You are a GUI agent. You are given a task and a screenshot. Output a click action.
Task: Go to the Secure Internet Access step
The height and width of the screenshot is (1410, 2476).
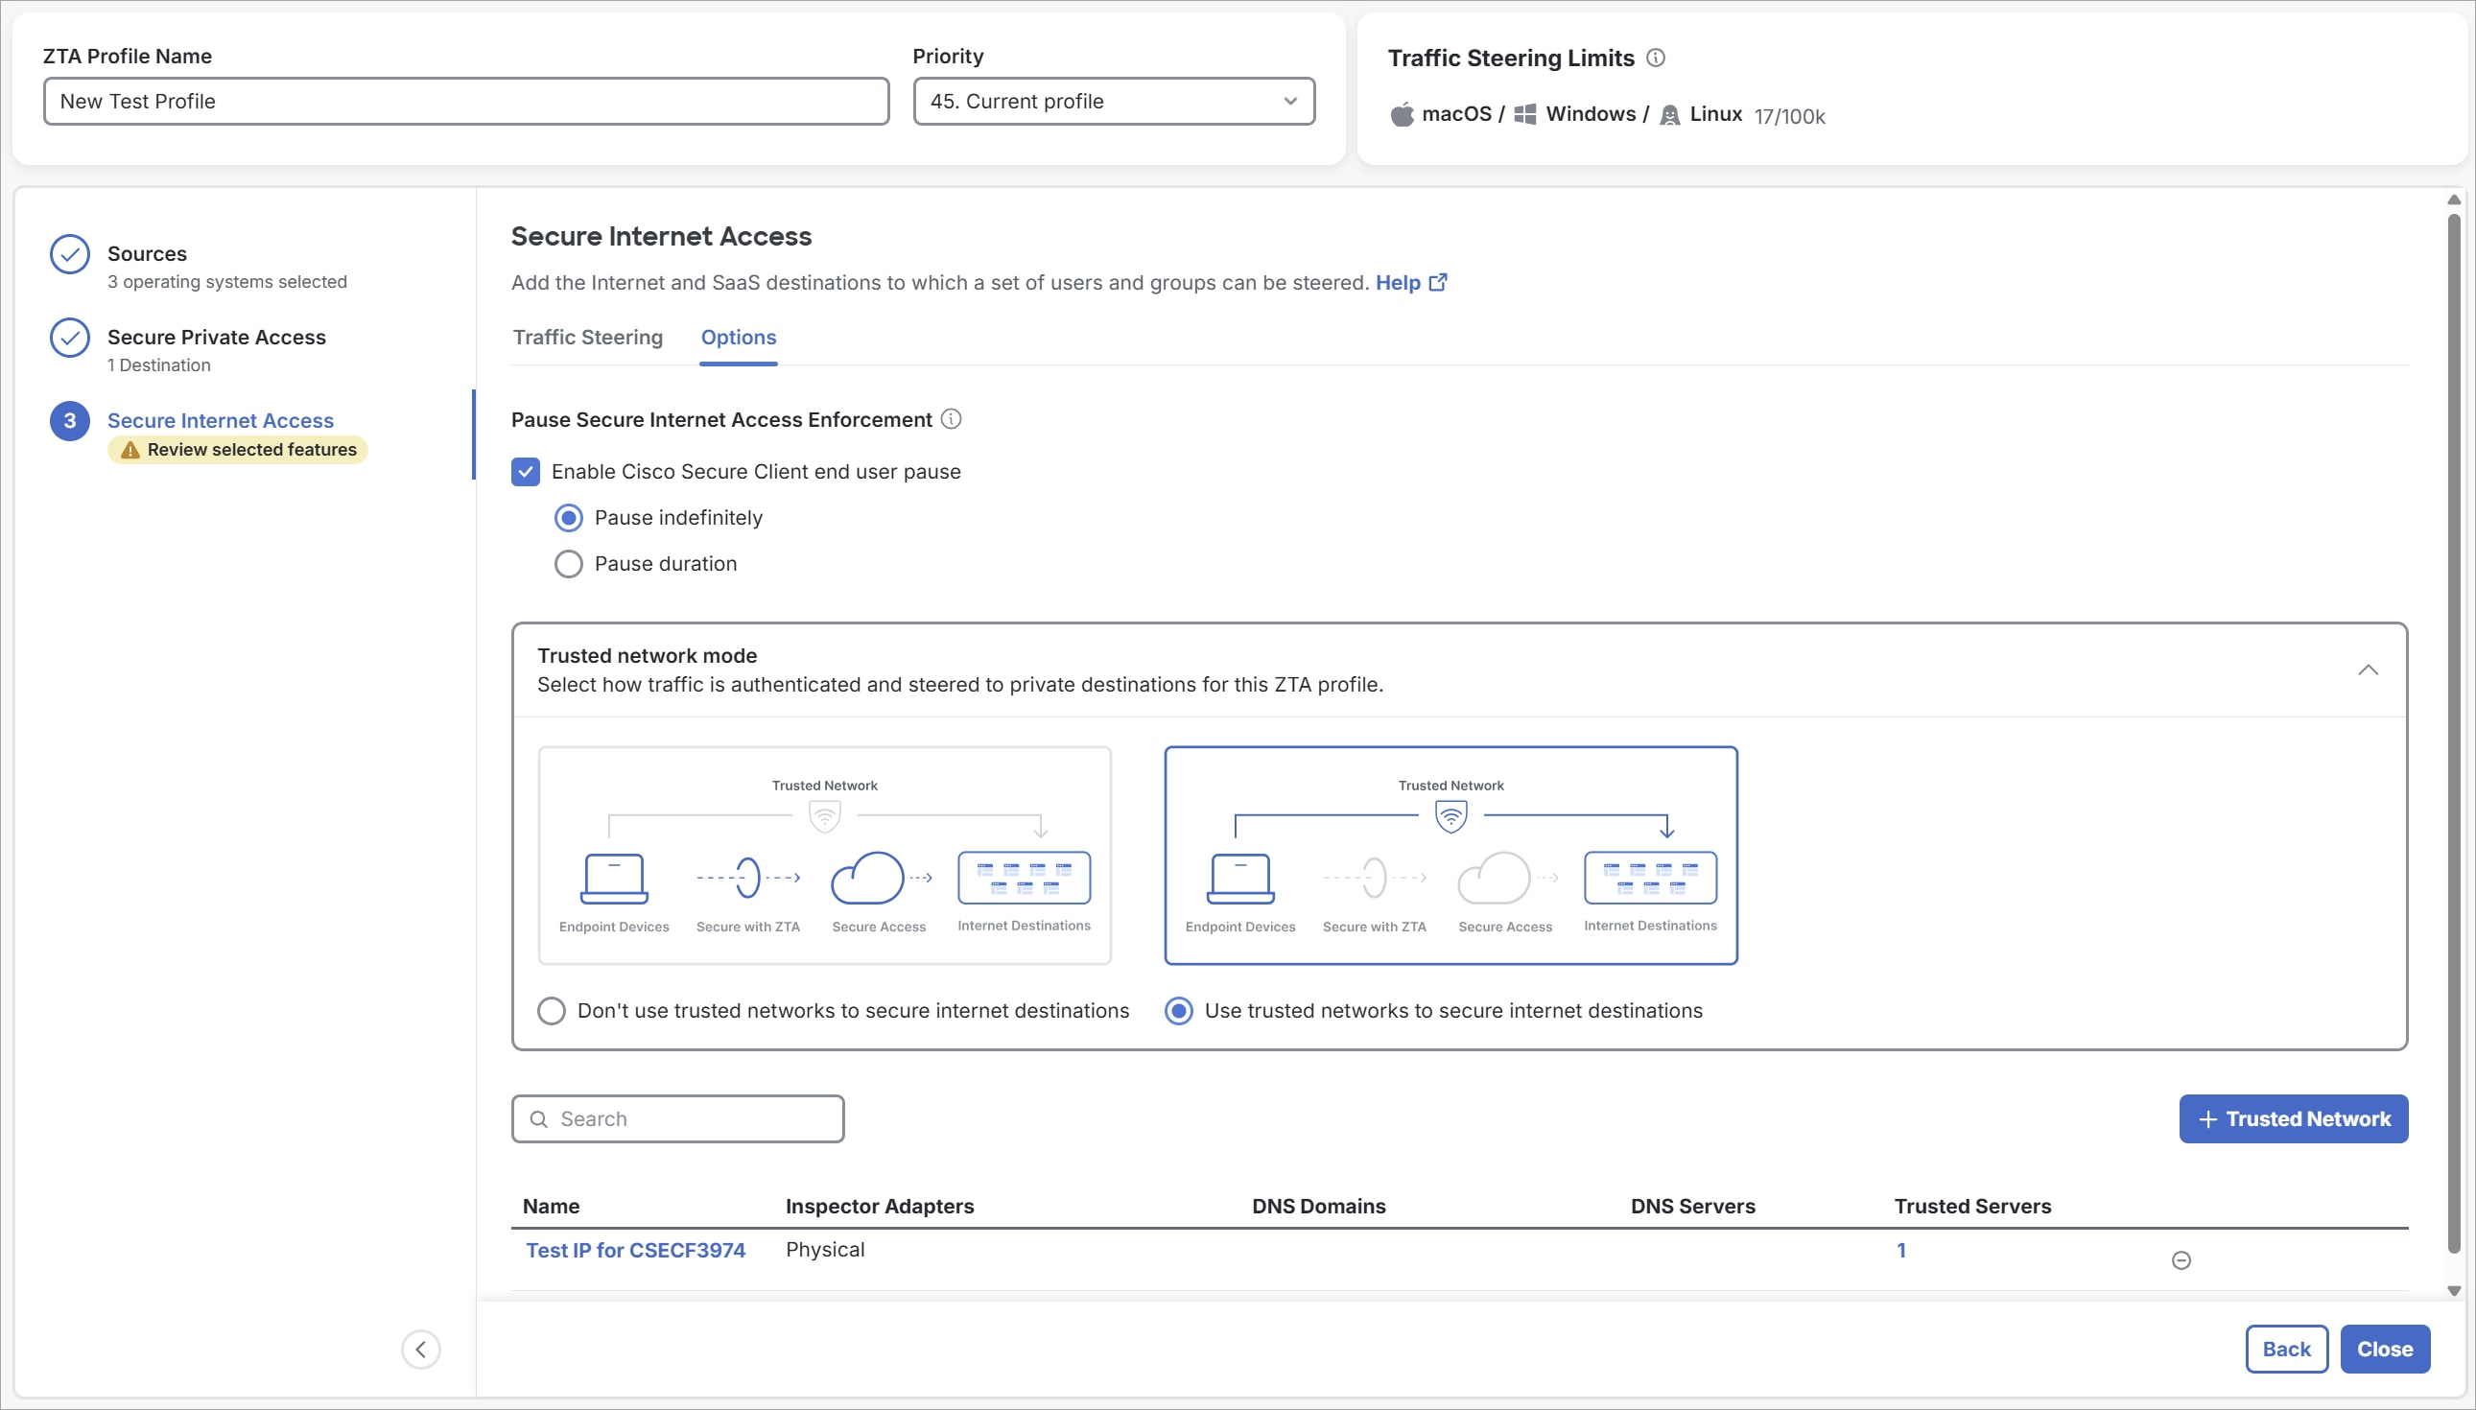click(220, 420)
